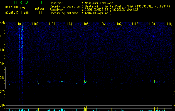Click the 1110 time axis label
Viewport: 175px width, 111px height.
pyautogui.click(x=168, y=24)
